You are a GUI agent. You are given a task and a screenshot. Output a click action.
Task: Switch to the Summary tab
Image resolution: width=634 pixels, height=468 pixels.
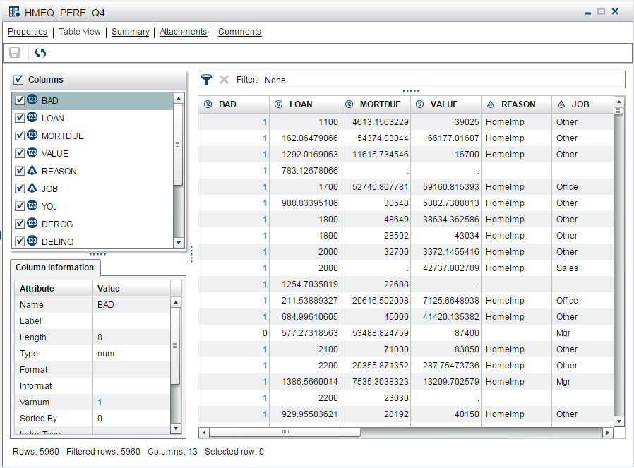(x=130, y=32)
